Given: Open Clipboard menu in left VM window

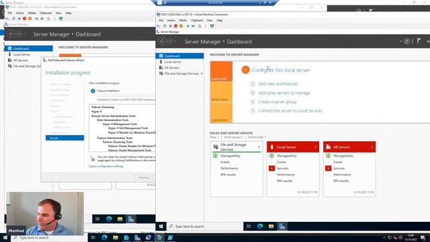Looking at the screenshot, I should pyautogui.click(x=46, y=13).
